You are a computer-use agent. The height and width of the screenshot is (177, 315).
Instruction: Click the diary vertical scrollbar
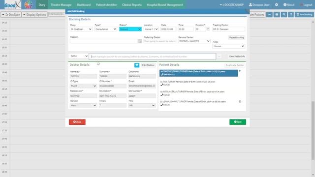tap(313, 130)
